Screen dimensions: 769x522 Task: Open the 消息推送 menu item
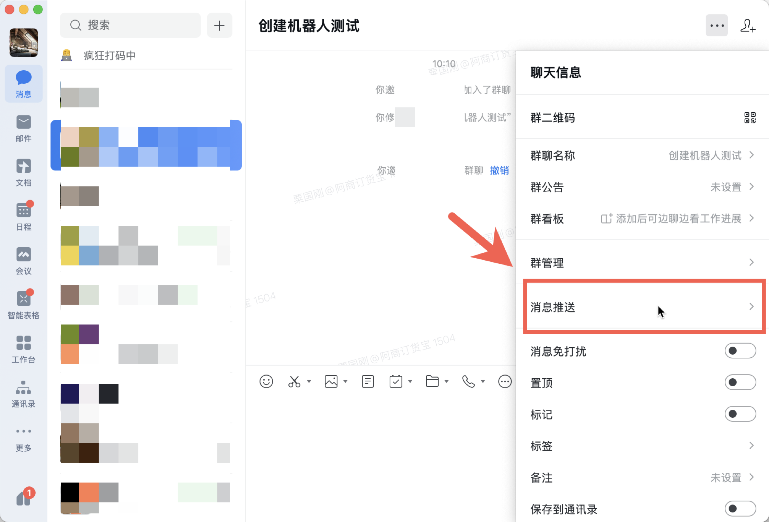pos(642,307)
